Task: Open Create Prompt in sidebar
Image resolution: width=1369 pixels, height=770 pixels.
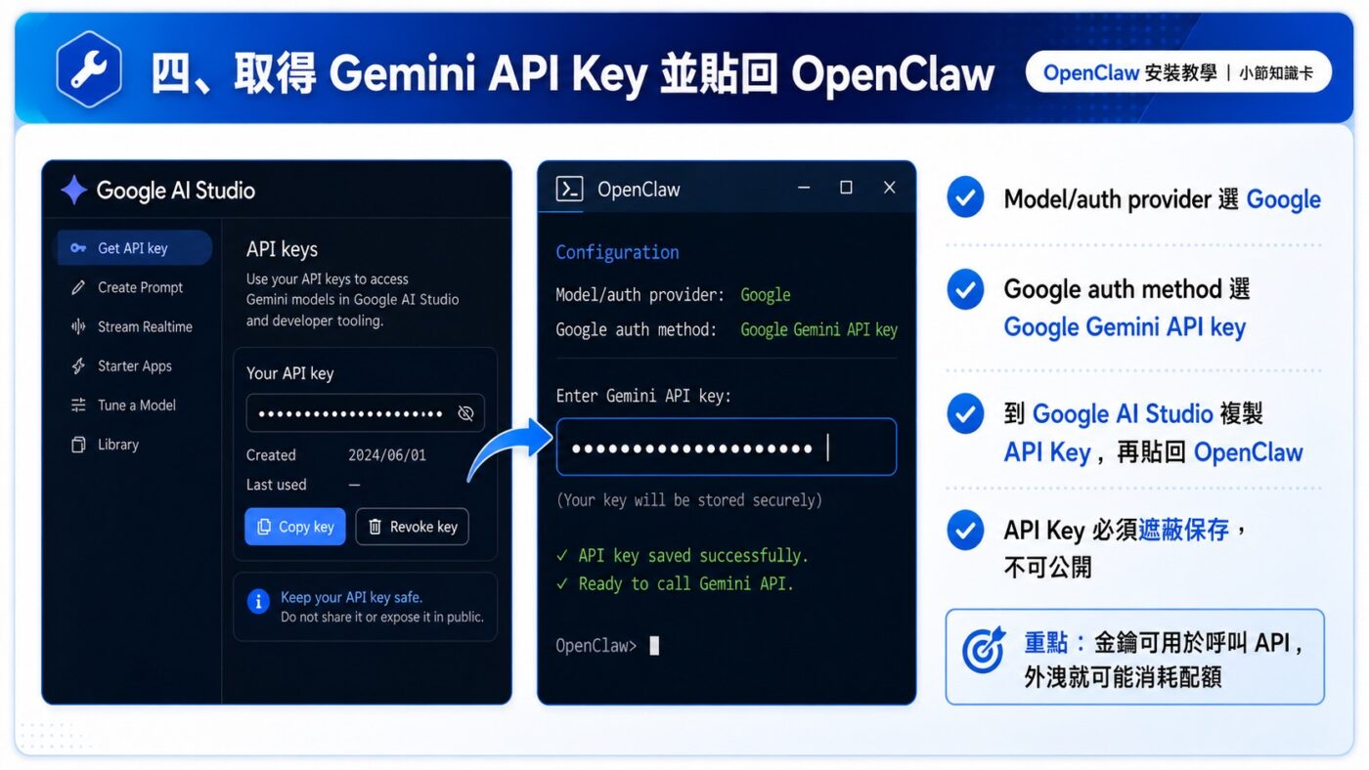Action: (x=140, y=287)
